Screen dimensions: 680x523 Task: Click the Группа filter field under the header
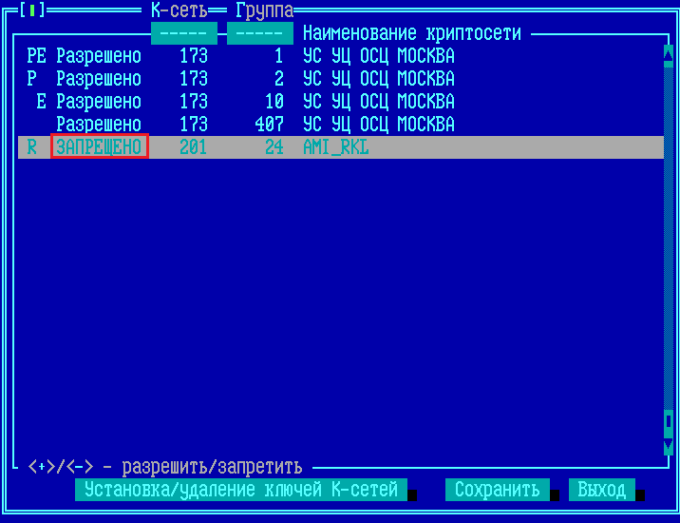coord(259,33)
